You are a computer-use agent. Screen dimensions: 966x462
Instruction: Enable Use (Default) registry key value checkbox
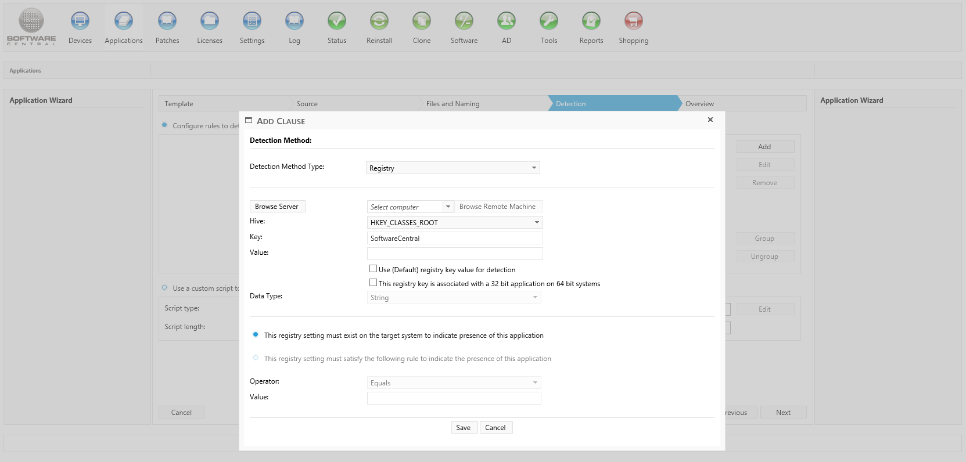point(374,269)
